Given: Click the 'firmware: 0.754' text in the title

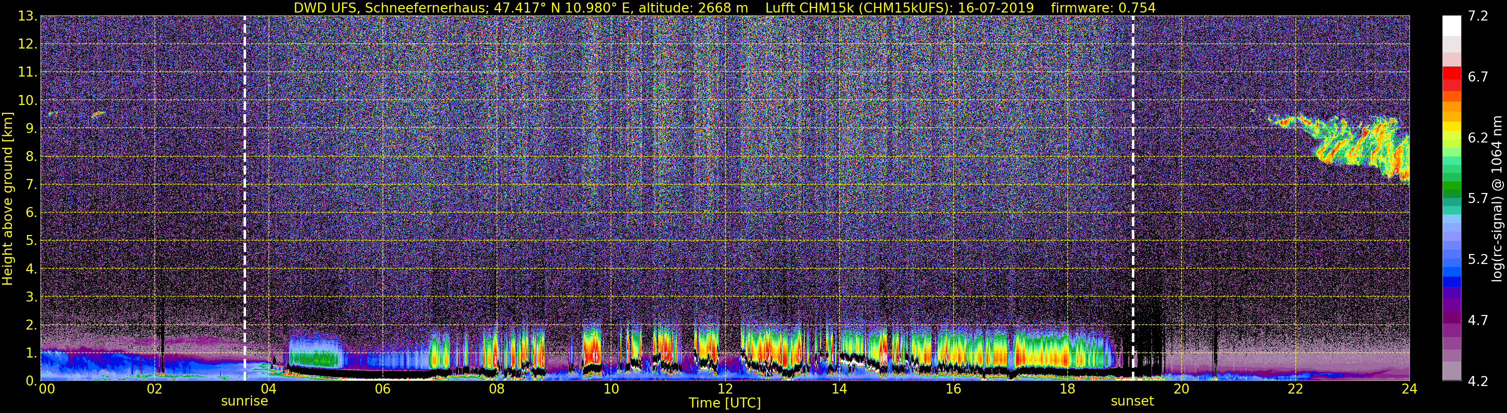Looking at the screenshot, I should click(x=1103, y=8).
